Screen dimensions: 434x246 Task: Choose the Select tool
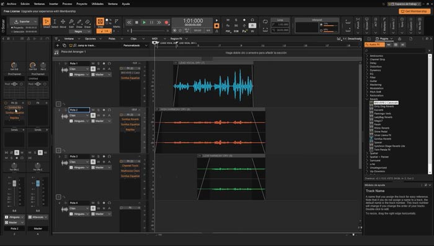tap(55, 22)
